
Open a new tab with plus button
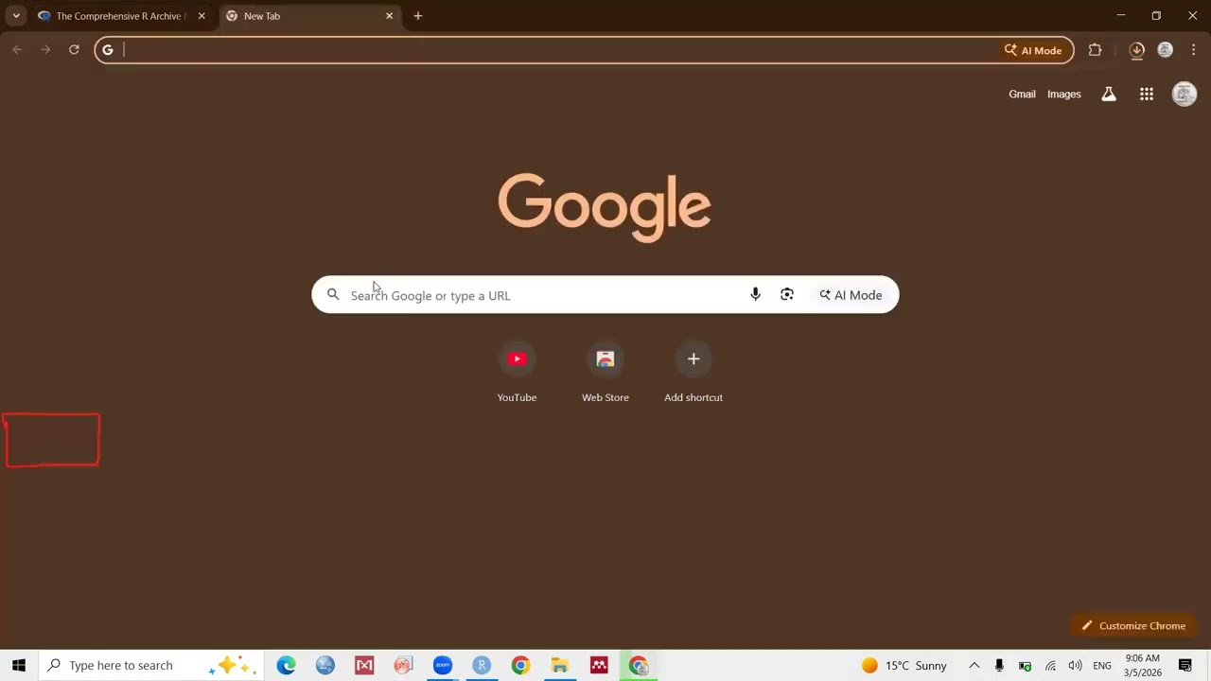point(417,16)
